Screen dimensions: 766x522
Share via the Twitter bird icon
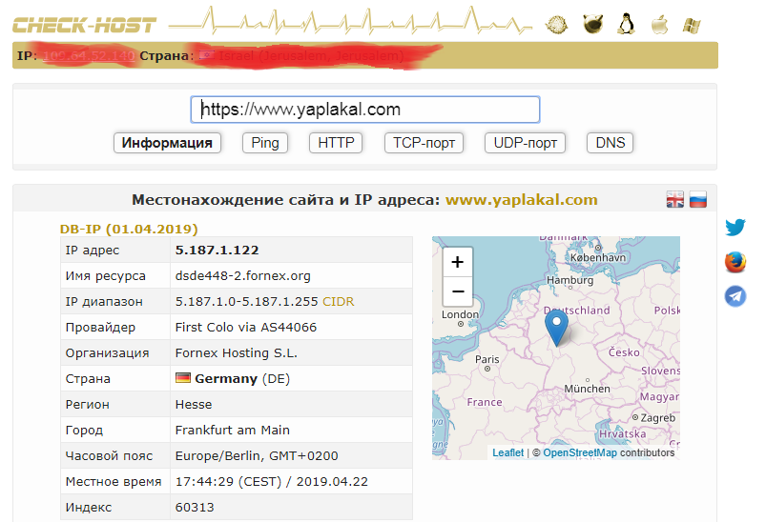[735, 227]
